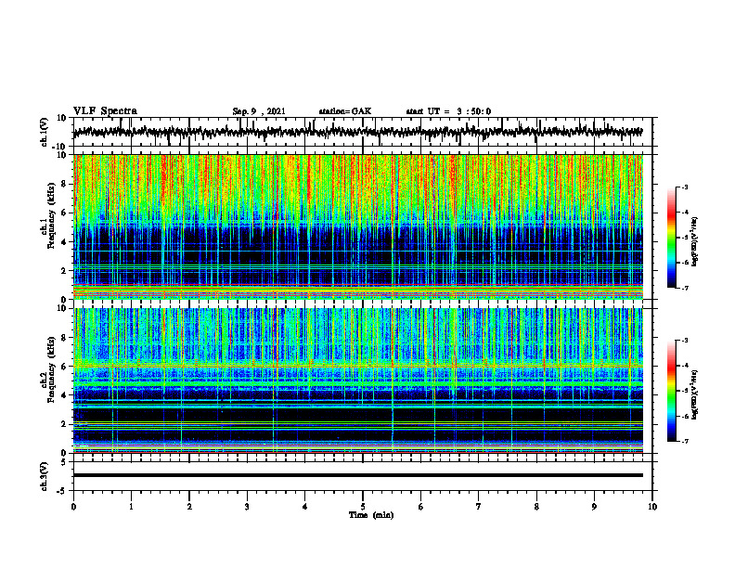Click tick label 2 on the time axis

click(189, 507)
